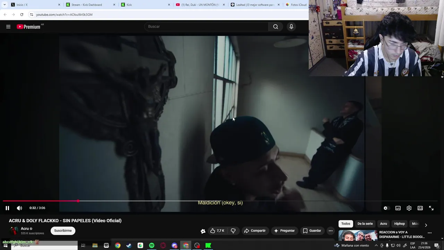This screenshot has width=444, height=250.
Task: View site information icon in address bar
Action: 32,15
